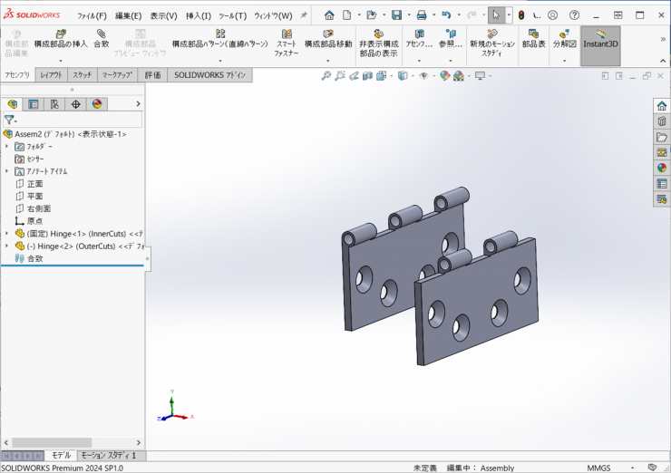Image resolution: width=671 pixels, height=473 pixels.
Task: Select the 合致 (Mates) item in feature tree
Action: click(34, 258)
